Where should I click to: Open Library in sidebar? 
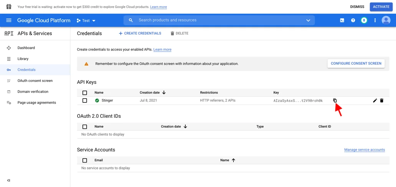pos(23,59)
